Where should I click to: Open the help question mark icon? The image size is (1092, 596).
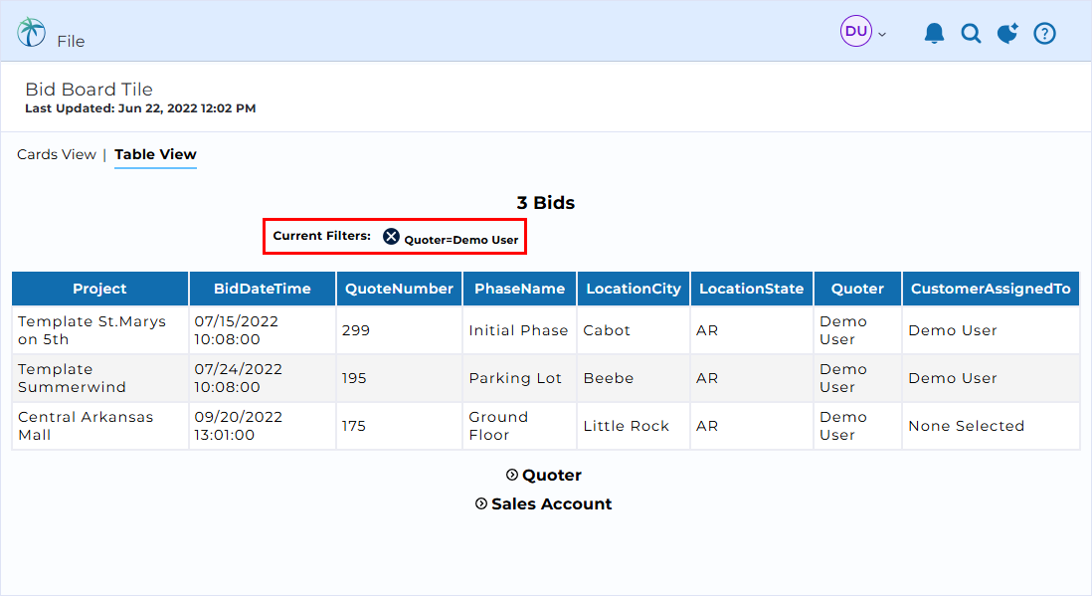(1044, 33)
